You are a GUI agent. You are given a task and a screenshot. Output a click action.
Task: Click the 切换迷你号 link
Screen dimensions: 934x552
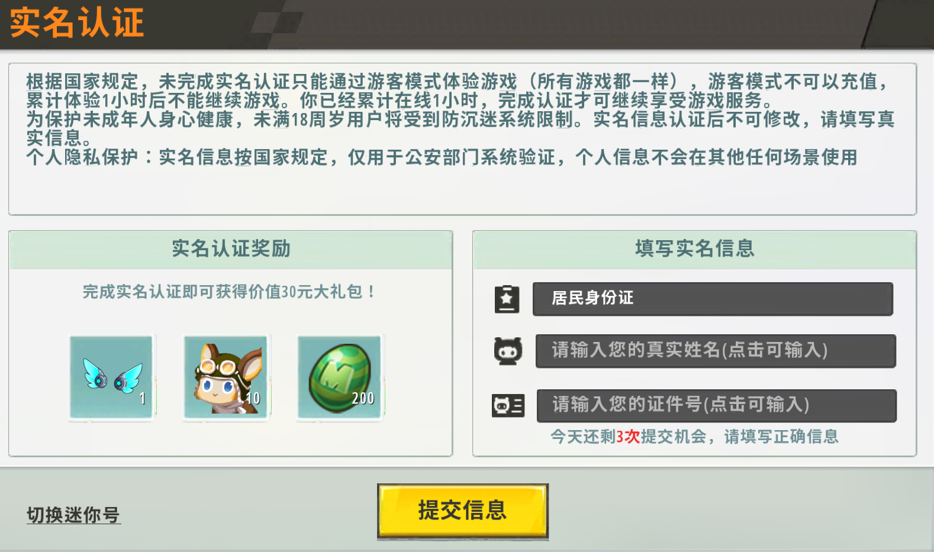73,515
